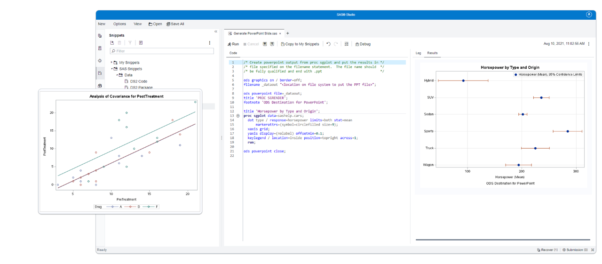Viewport: 602px width, 264px height.
Task: Click the Save As icon in editor toolbar
Action: pos(272,44)
